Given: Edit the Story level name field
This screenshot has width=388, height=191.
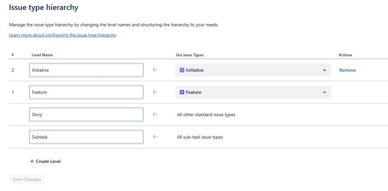Looking at the screenshot, I should 86,115.
